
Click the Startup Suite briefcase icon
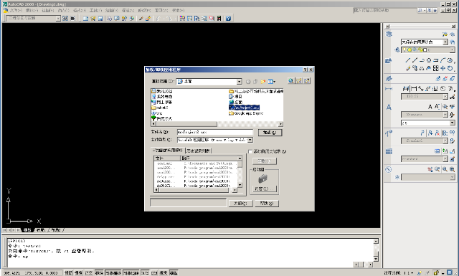pos(263,179)
